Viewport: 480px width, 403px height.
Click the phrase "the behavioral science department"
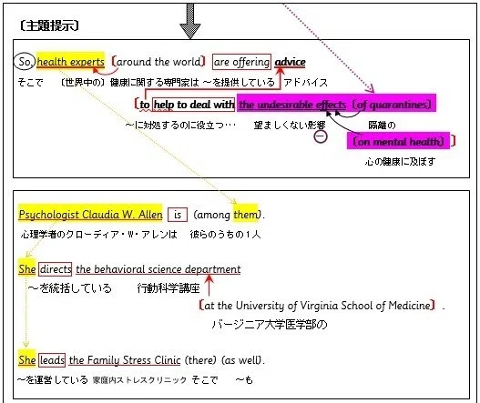point(158,269)
